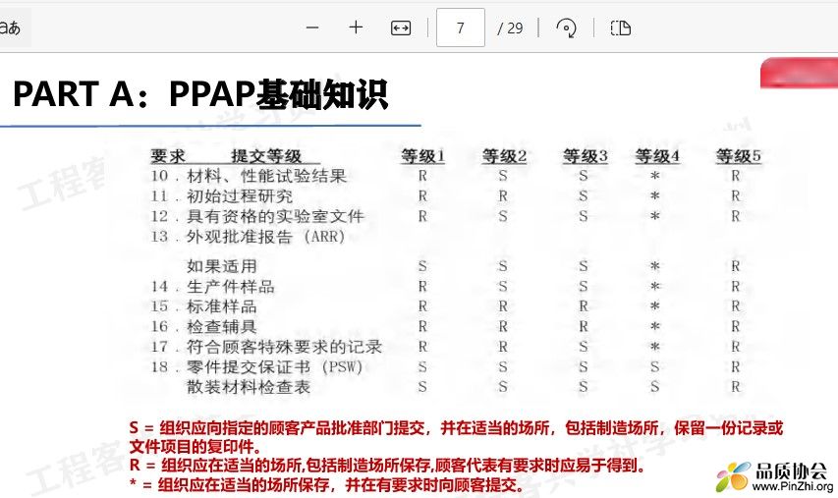The image size is (838, 498).
Task: Click the zoom out minus icon
Action: [312, 28]
